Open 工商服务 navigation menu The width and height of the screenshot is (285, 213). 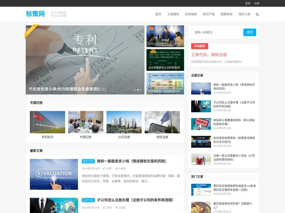coord(173,14)
